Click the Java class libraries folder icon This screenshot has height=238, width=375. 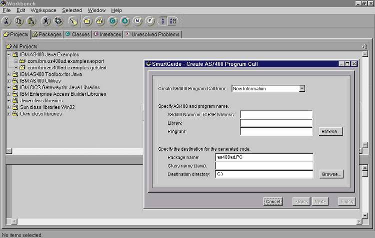click(15, 100)
